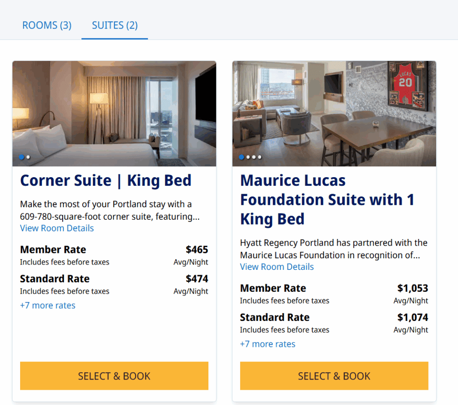Image resolution: width=458 pixels, height=405 pixels.
Task: Expand +7 more rates under Maurice Lucas suite
Action: coord(267,344)
